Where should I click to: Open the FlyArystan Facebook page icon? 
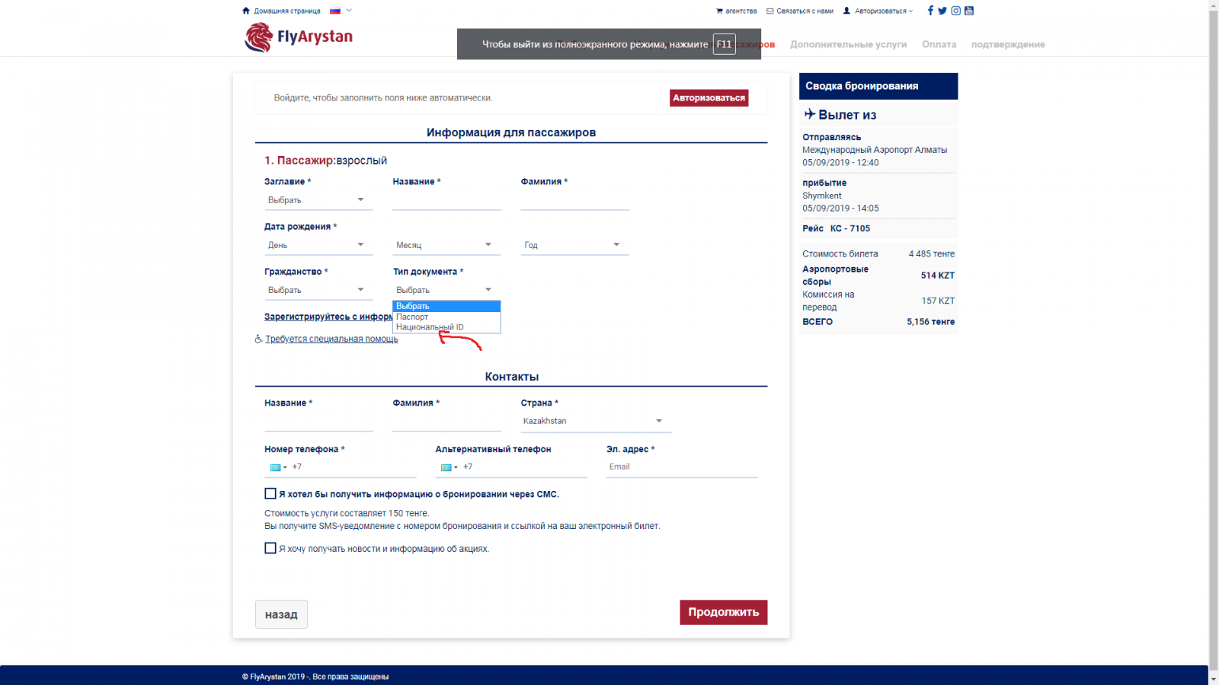[930, 11]
